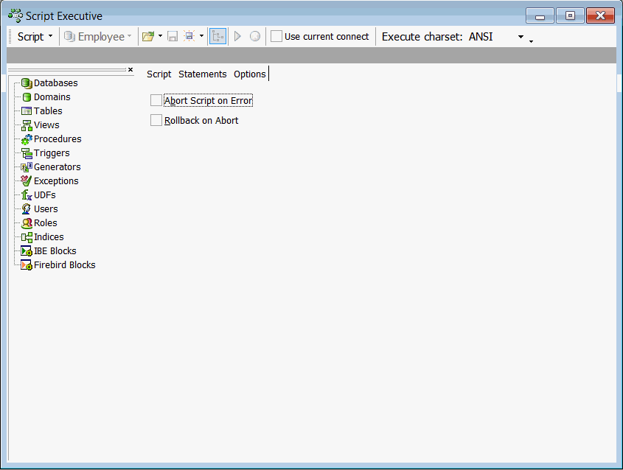Click the Generators icon in the tree
The width and height of the screenshot is (623, 470).
click(x=27, y=167)
